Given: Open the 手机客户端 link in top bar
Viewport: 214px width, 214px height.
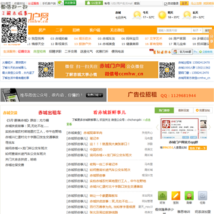Looking at the screenshot, I should (x=49, y=4).
